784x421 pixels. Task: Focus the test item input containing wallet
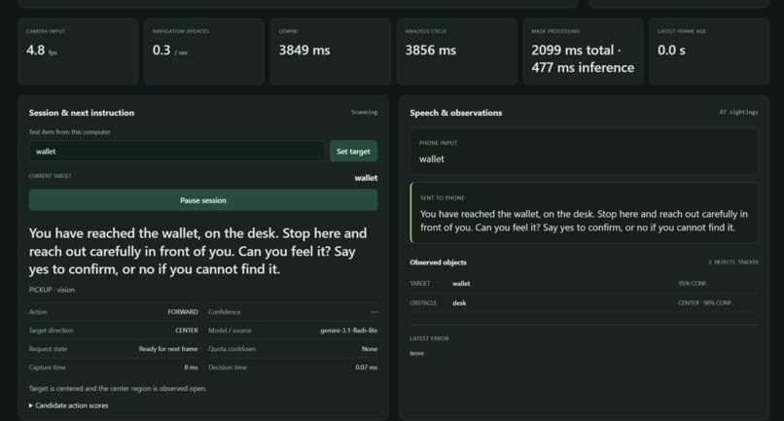177,151
